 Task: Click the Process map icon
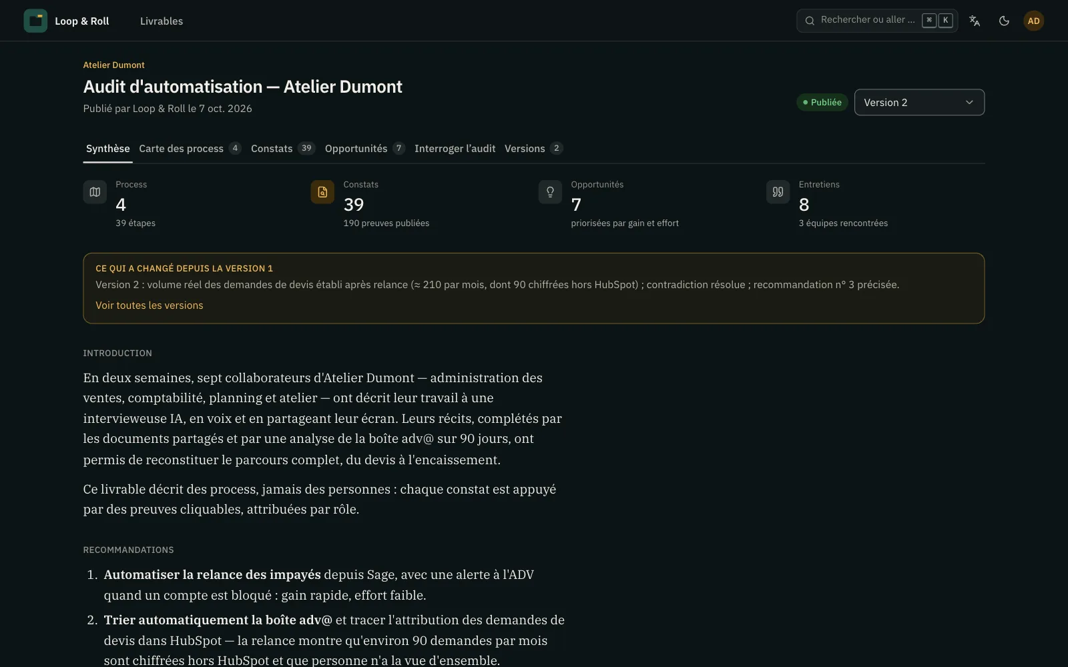[x=95, y=192]
